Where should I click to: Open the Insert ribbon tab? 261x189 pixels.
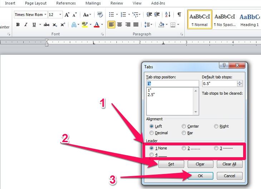click(10, 3)
